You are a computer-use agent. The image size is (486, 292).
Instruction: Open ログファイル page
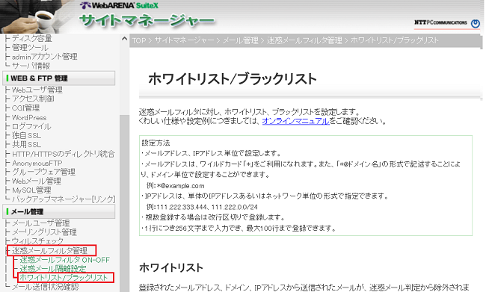point(31,126)
